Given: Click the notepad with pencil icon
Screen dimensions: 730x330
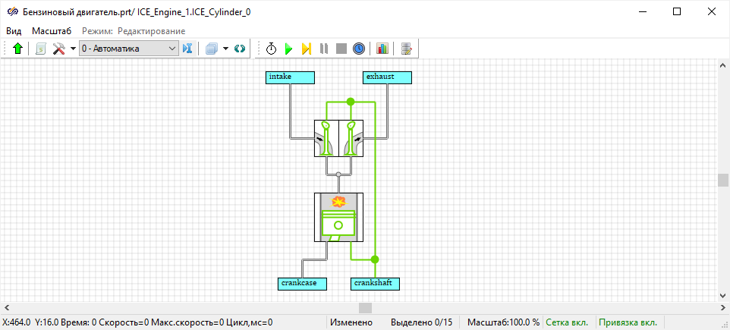Looking at the screenshot, I should [407, 49].
